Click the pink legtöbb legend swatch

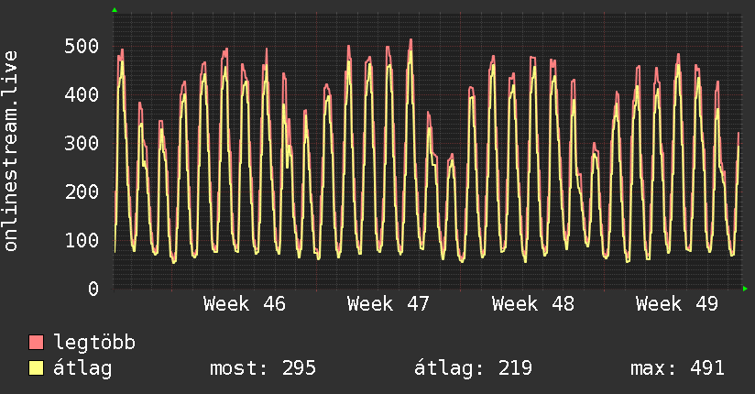pyautogui.click(x=36, y=342)
